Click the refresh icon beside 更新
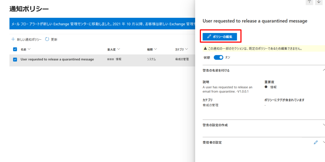Image resolution: width=325 pixels, height=162 pixels. click(47, 39)
